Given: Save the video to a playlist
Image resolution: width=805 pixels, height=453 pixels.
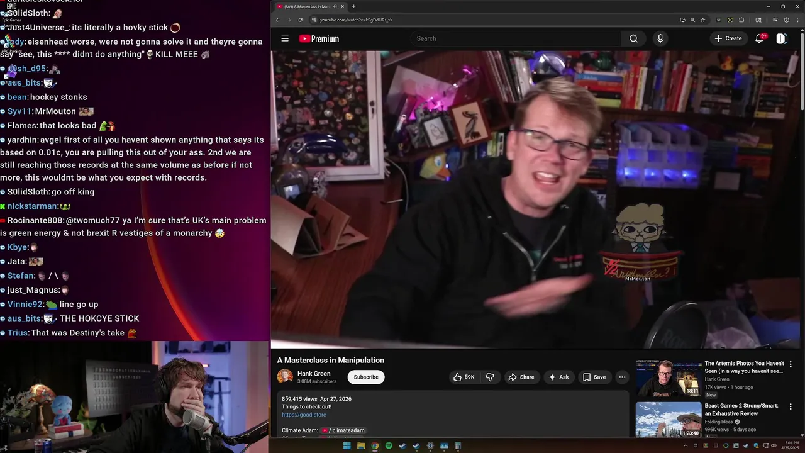Looking at the screenshot, I should pyautogui.click(x=594, y=377).
